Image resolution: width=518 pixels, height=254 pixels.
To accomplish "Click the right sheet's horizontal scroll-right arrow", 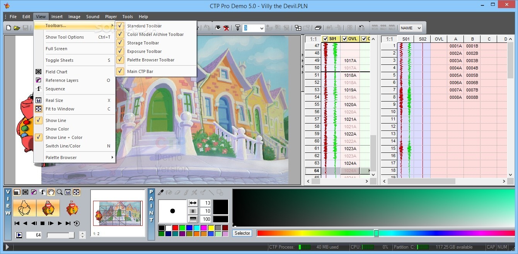I will [x=504, y=181].
